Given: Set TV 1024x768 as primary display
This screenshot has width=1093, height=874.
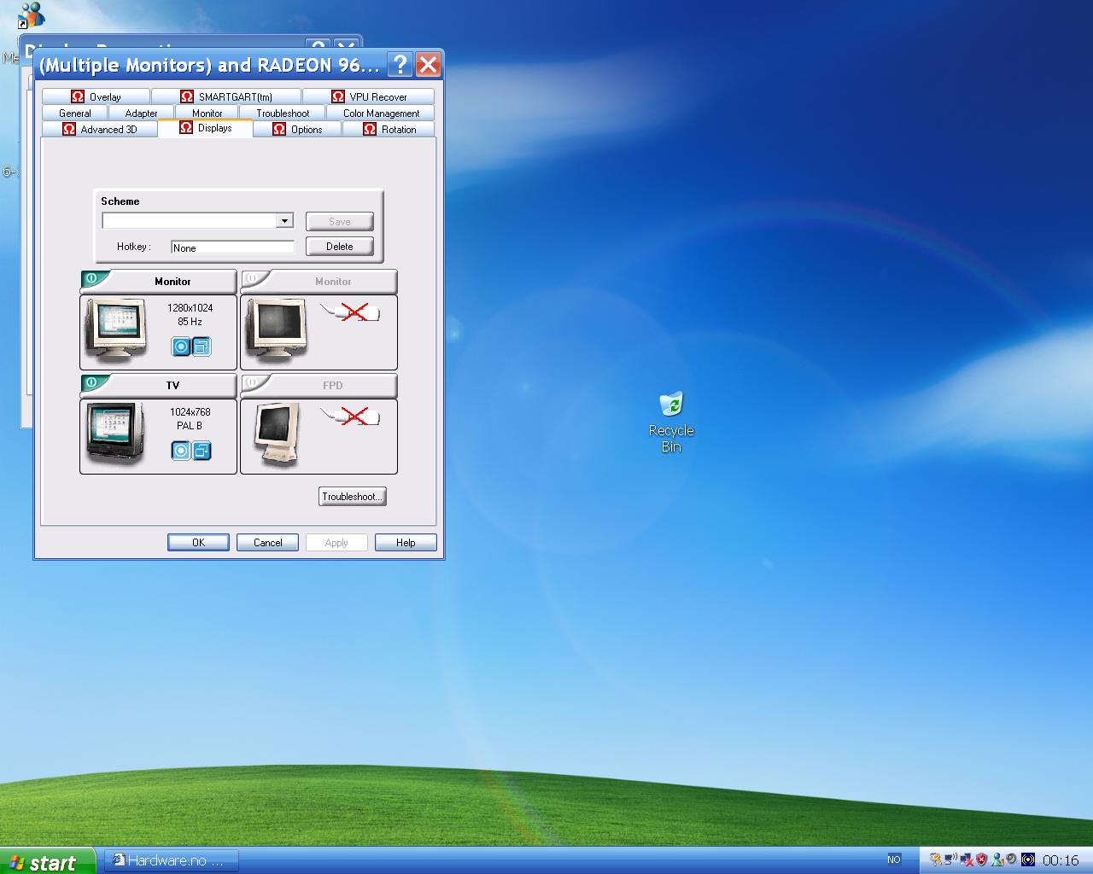Looking at the screenshot, I should coord(181,451).
